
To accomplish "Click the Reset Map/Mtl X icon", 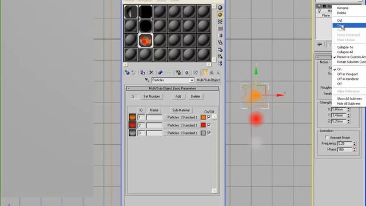I will [x=151, y=73].
